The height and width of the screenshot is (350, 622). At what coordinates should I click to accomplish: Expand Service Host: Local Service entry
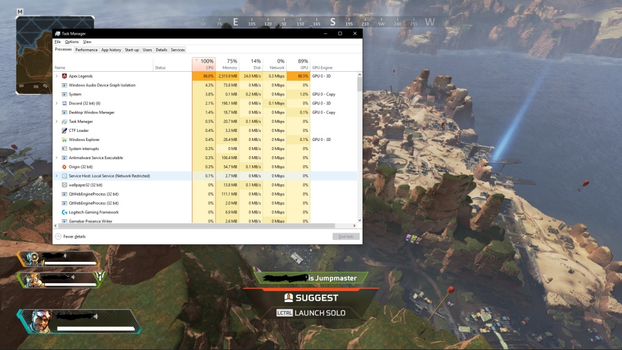[x=56, y=176]
